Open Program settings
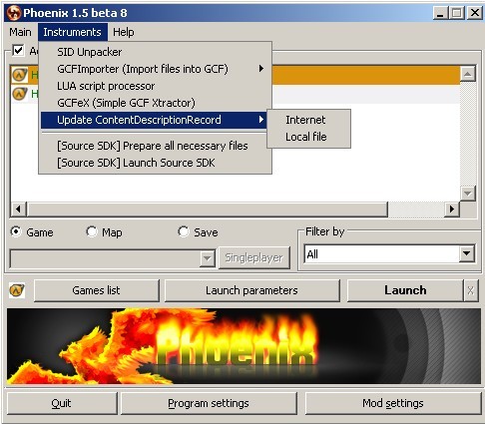The height and width of the screenshot is (424, 485). pyautogui.click(x=209, y=403)
